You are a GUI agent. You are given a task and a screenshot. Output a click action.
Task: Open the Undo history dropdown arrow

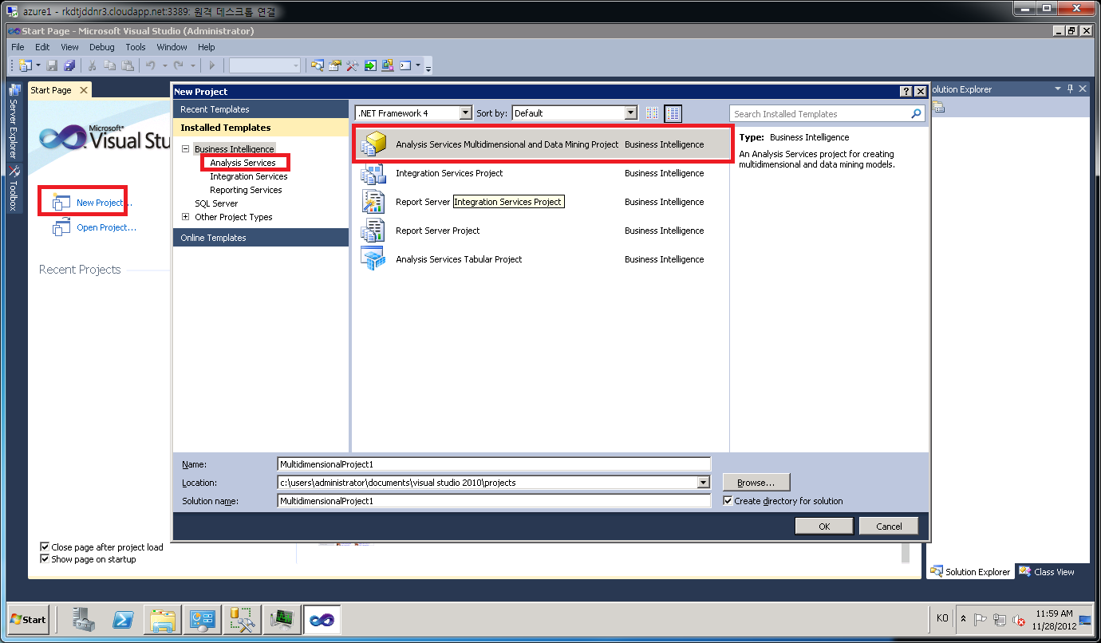[164, 65]
